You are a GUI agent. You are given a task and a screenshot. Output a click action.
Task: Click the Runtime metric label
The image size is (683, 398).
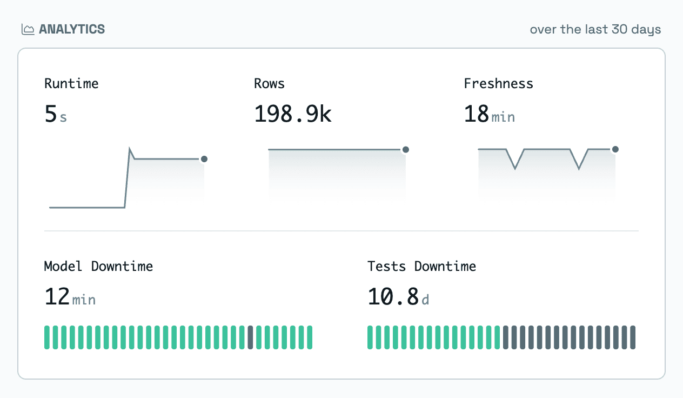pyautogui.click(x=71, y=84)
